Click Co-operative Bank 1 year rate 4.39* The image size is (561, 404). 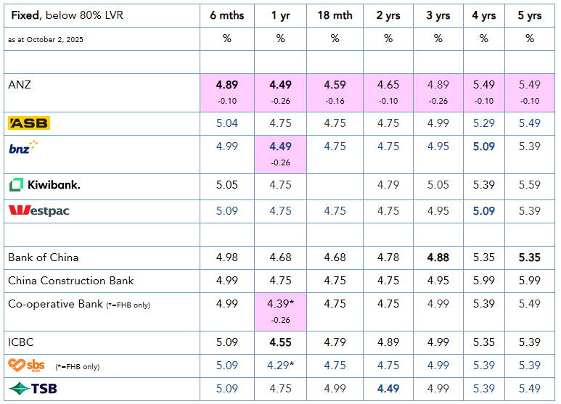[280, 304]
